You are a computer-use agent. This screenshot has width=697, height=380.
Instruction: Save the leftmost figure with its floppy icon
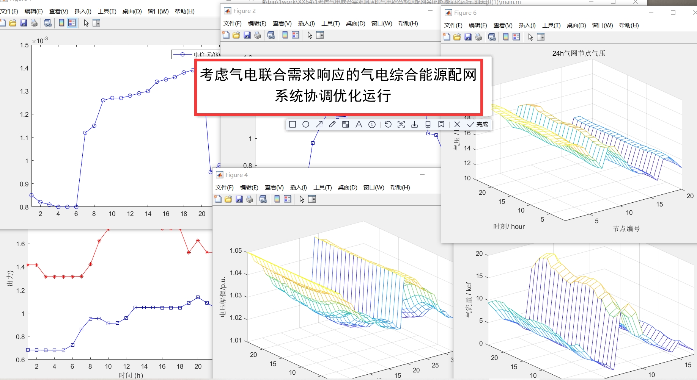pyautogui.click(x=24, y=23)
